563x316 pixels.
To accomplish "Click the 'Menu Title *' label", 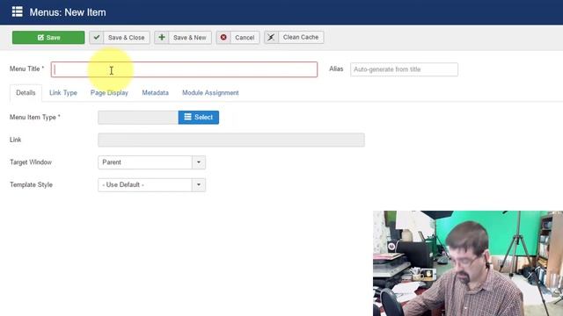I will 27,68.
